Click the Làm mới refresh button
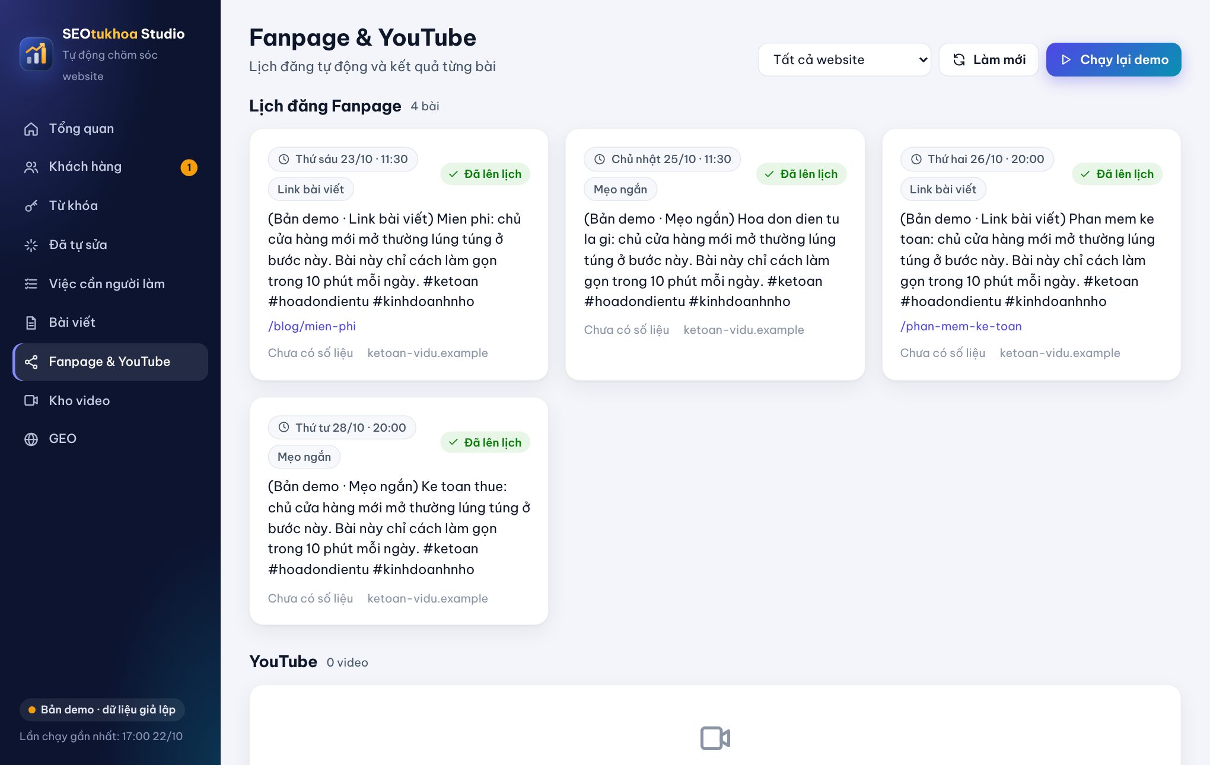1210x765 pixels. 988,59
